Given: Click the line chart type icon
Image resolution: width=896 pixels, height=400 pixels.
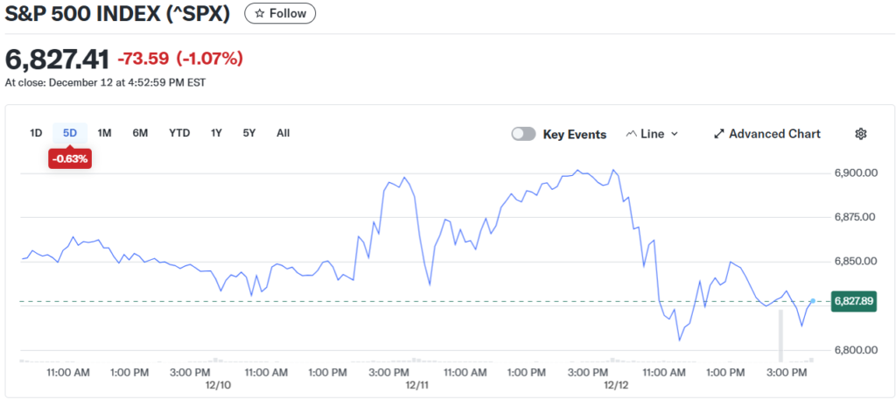Looking at the screenshot, I should [632, 134].
